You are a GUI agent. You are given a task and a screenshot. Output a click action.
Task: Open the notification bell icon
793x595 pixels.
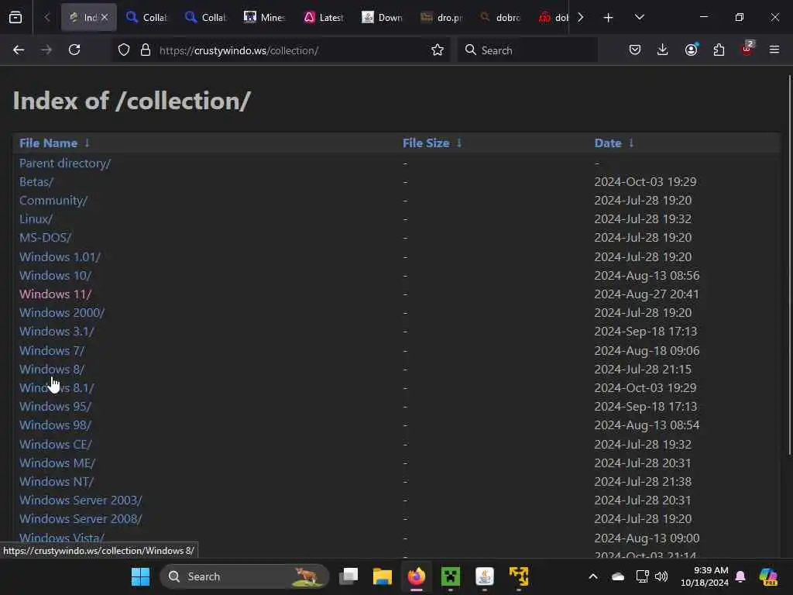coord(740,576)
